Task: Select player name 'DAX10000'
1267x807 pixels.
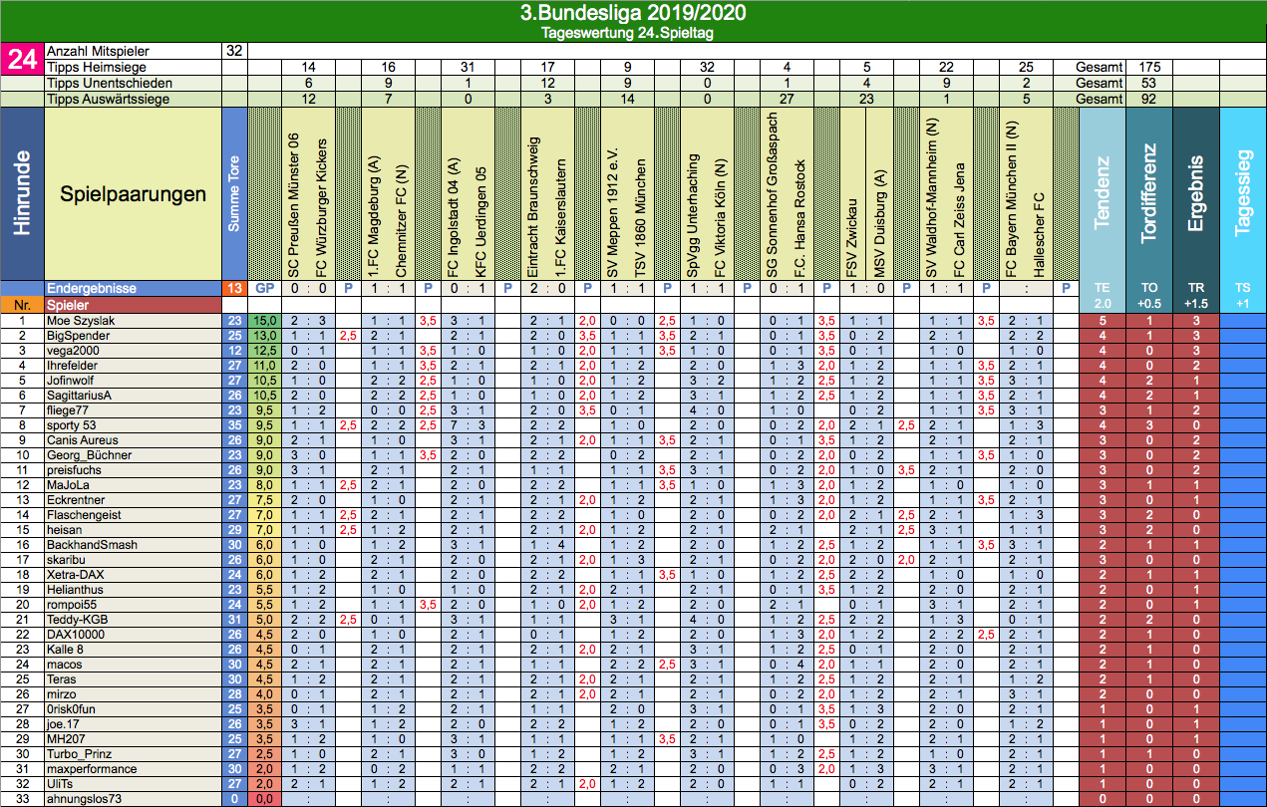Action: tap(76, 635)
